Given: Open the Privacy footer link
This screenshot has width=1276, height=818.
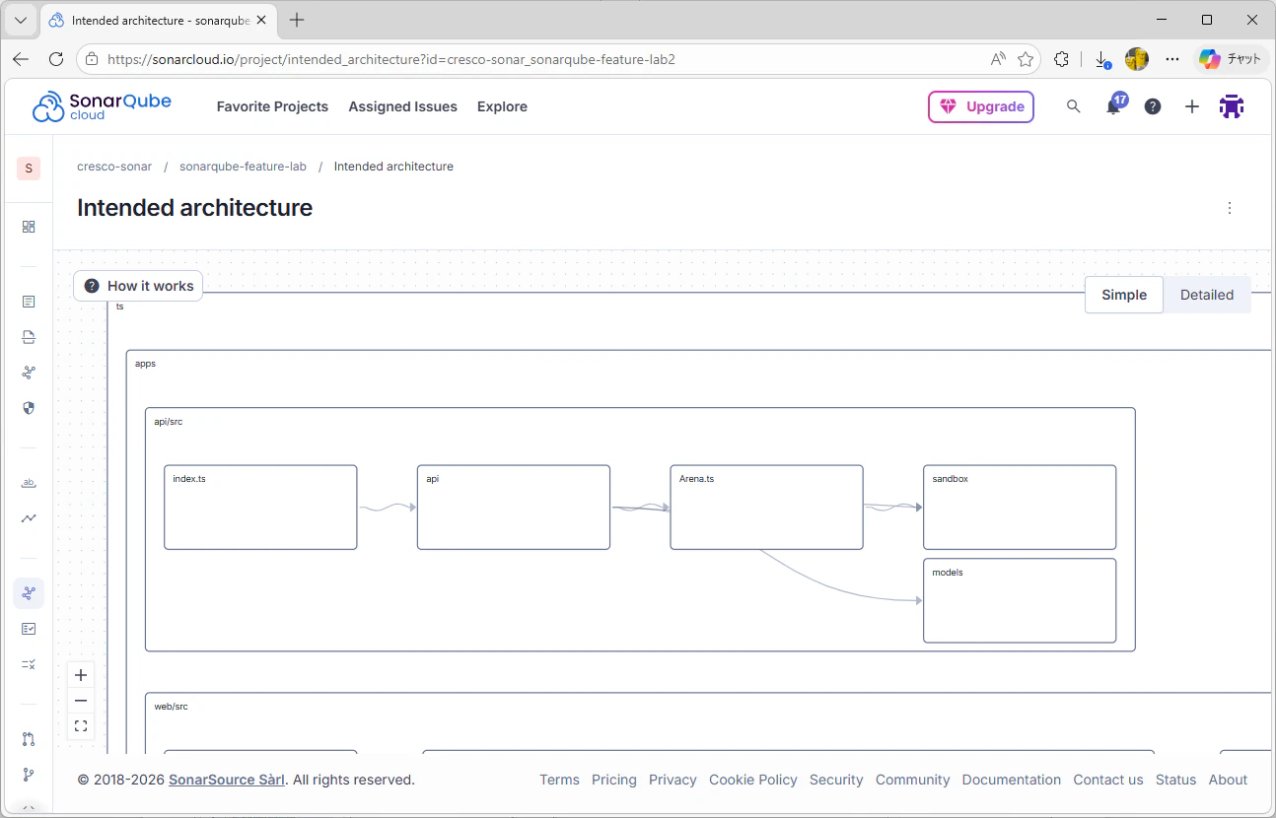Looking at the screenshot, I should (673, 780).
